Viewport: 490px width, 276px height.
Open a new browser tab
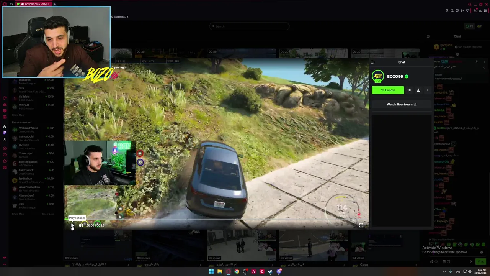(x=54, y=4)
